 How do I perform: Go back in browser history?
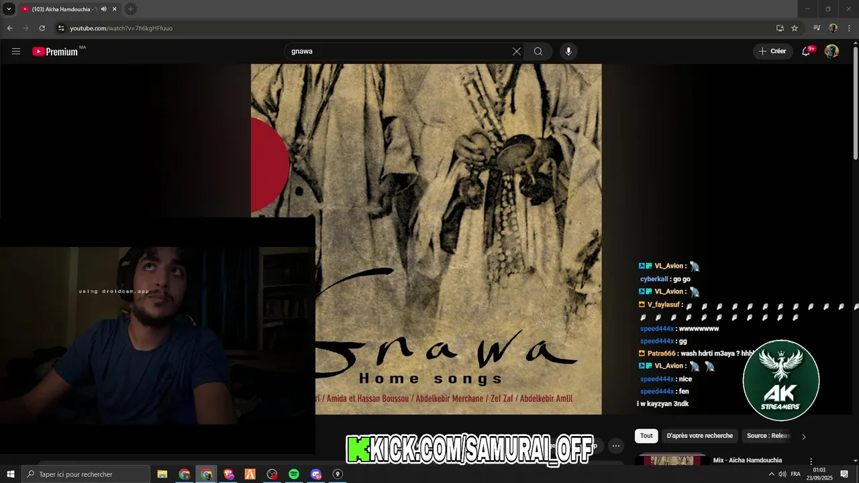tap(10, 28)
